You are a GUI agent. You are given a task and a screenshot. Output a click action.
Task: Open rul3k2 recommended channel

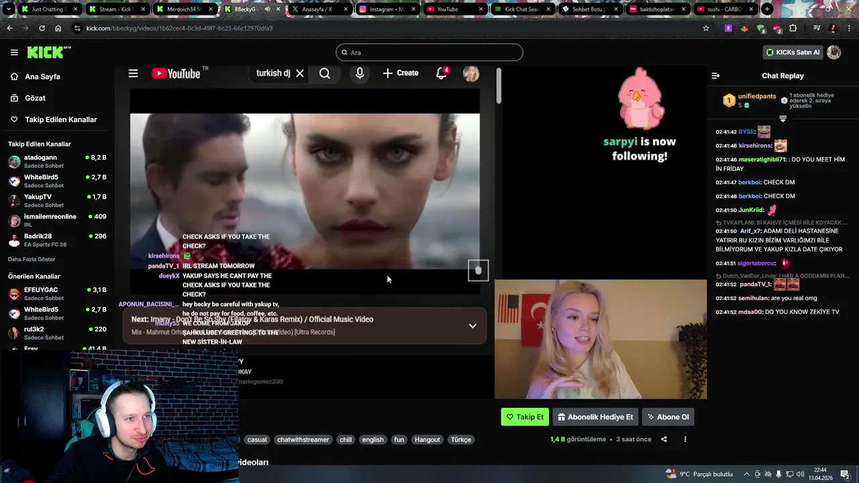[57, 333]
